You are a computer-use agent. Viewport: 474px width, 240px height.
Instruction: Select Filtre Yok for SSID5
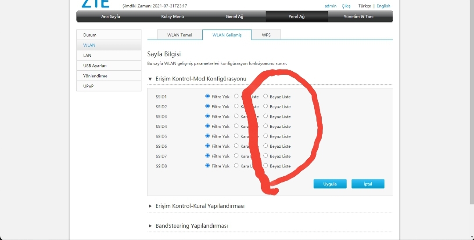coord(207,136)
